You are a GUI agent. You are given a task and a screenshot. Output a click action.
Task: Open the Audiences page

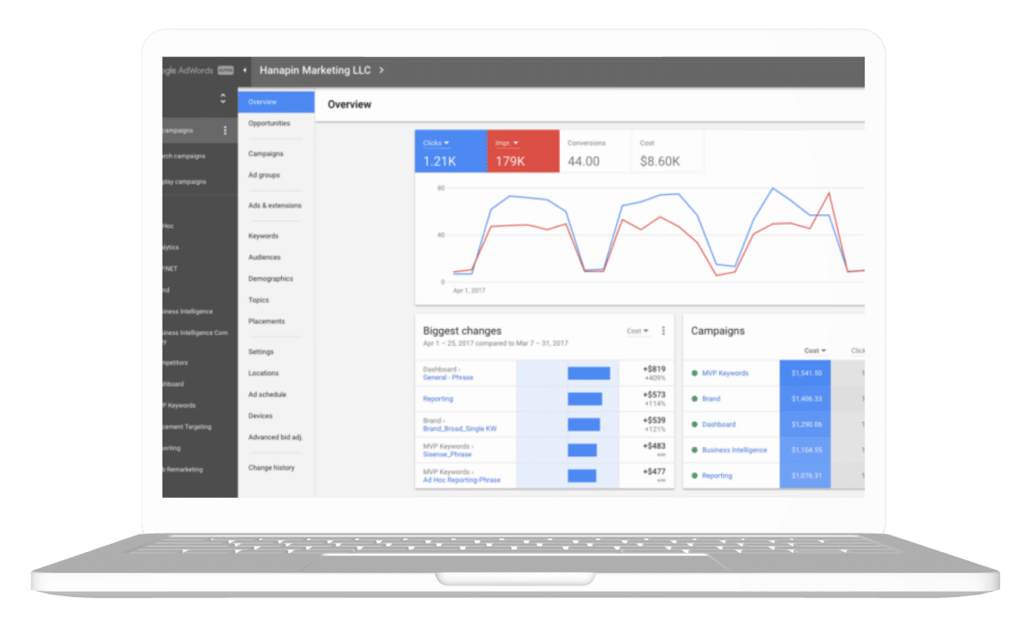pos(265,257)
